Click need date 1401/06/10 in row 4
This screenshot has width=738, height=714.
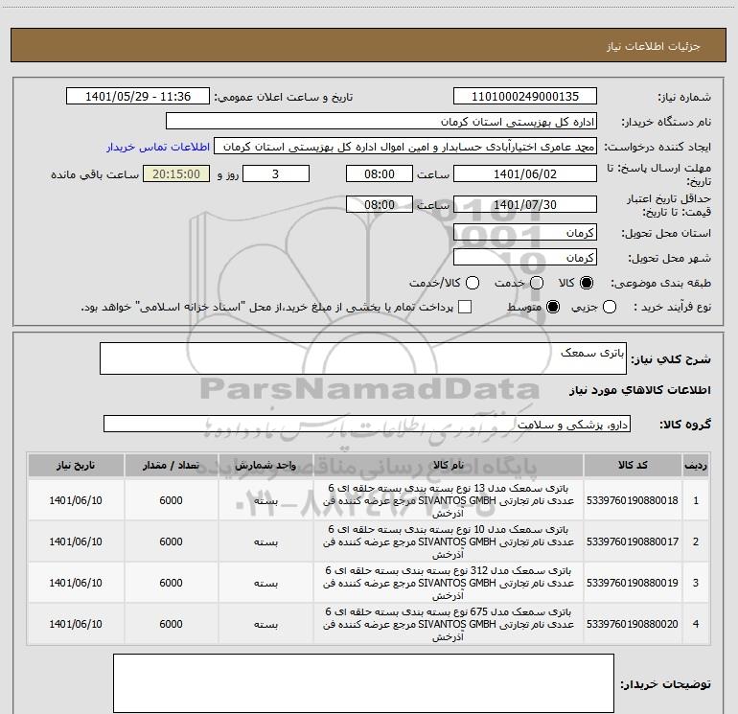[x=76, y=624]
